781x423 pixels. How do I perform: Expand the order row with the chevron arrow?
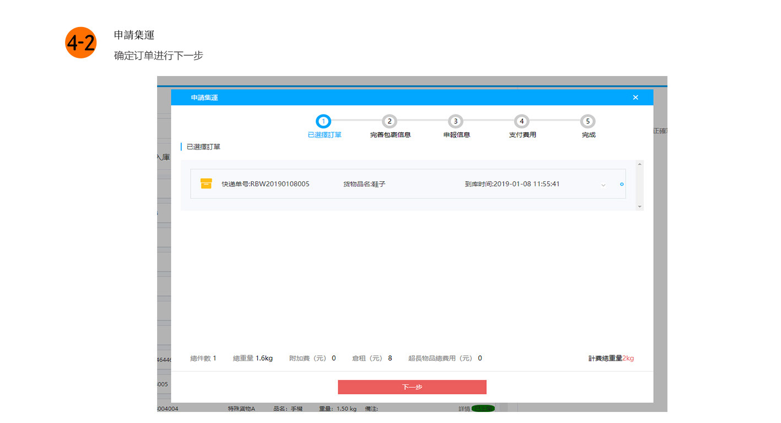tap(604, 185)
